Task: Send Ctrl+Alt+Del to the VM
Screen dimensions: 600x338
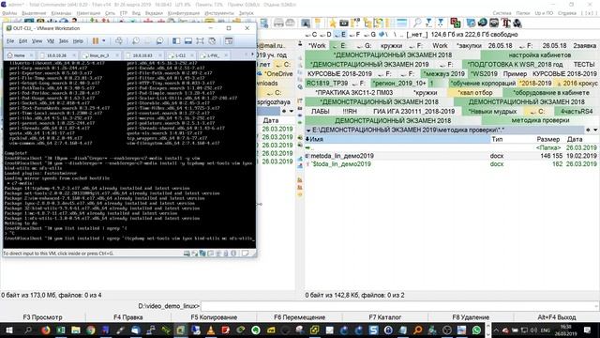Action: [x=119, y=40]
